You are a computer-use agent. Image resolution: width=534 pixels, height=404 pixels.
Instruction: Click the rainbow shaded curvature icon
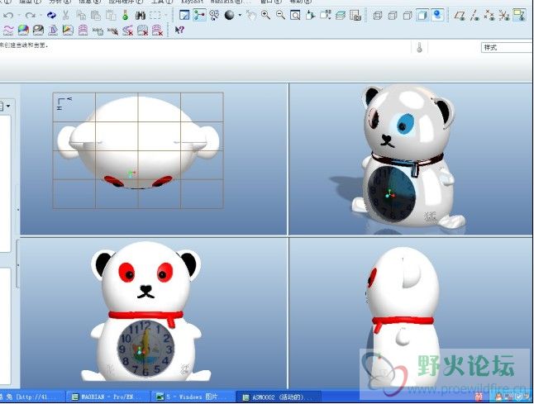[x=23, y=31]
